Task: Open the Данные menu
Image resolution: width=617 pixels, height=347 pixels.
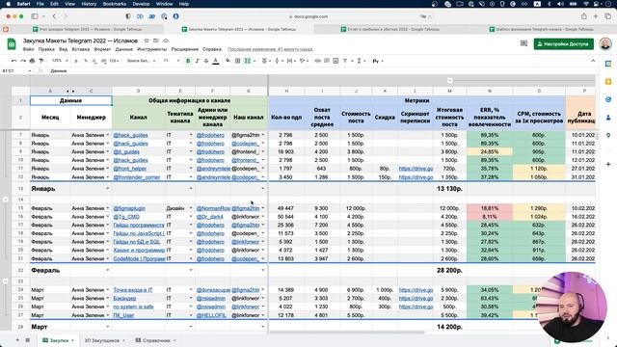Action: pyautogui.click(x=124, y=49)
